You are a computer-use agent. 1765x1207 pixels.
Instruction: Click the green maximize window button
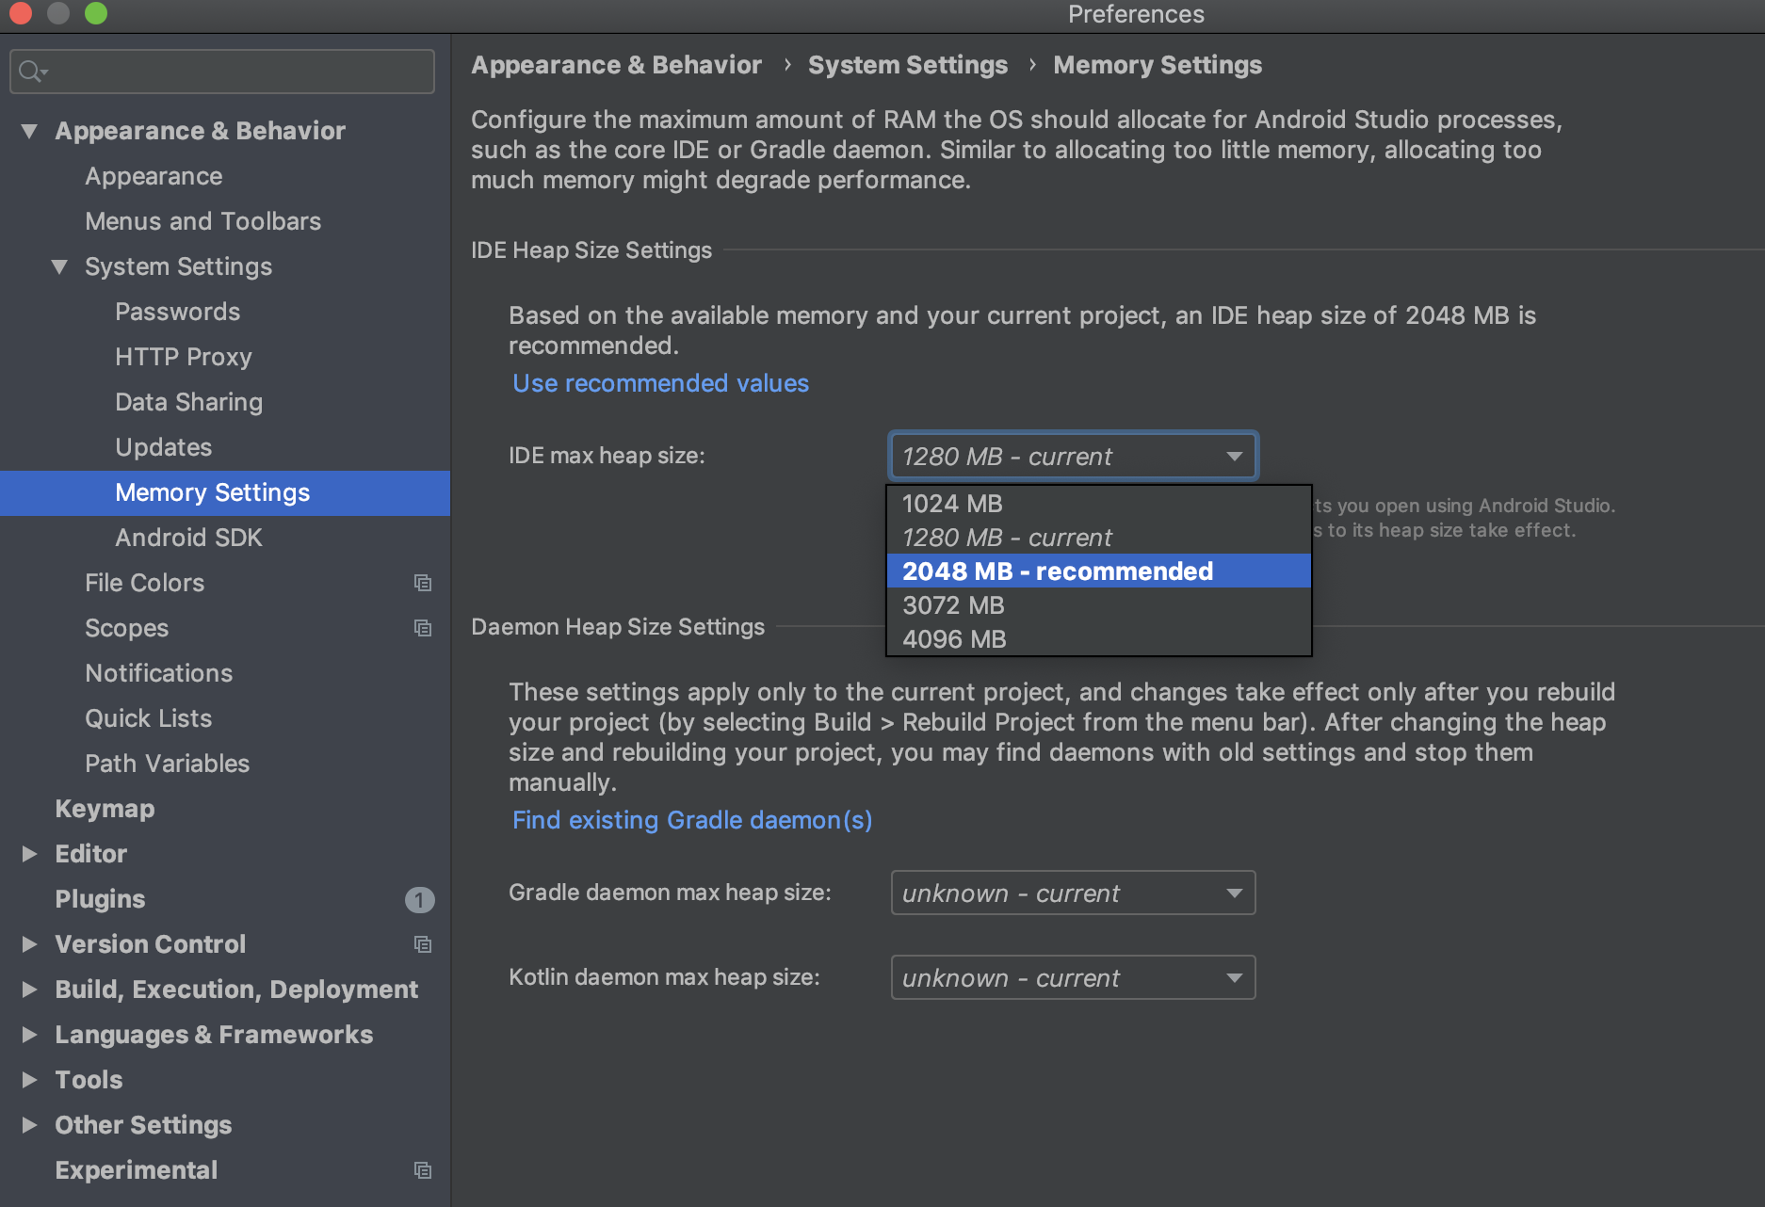[x=96, y=13]
